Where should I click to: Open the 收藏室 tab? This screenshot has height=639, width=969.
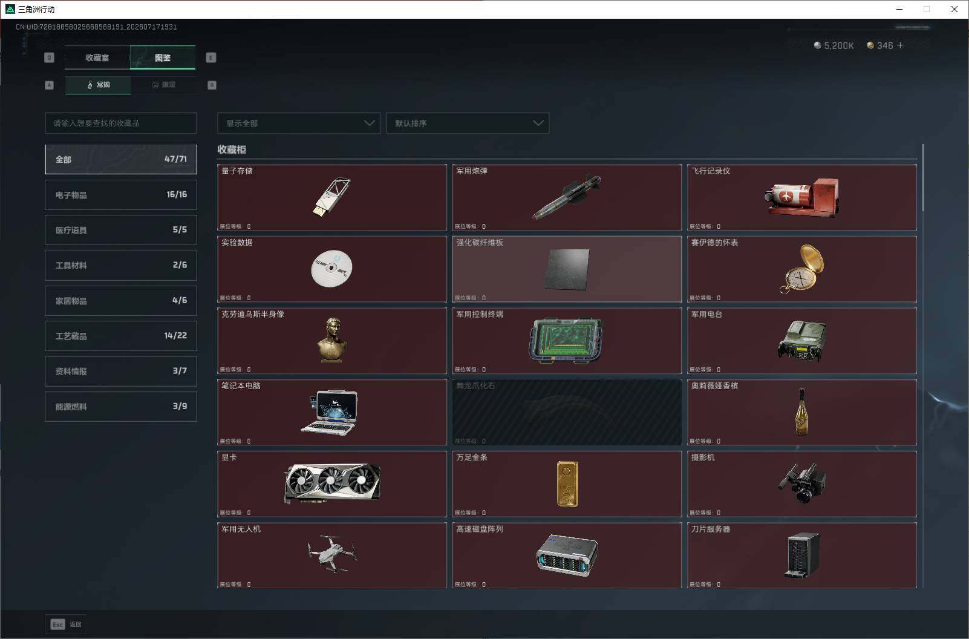(97, 57)
